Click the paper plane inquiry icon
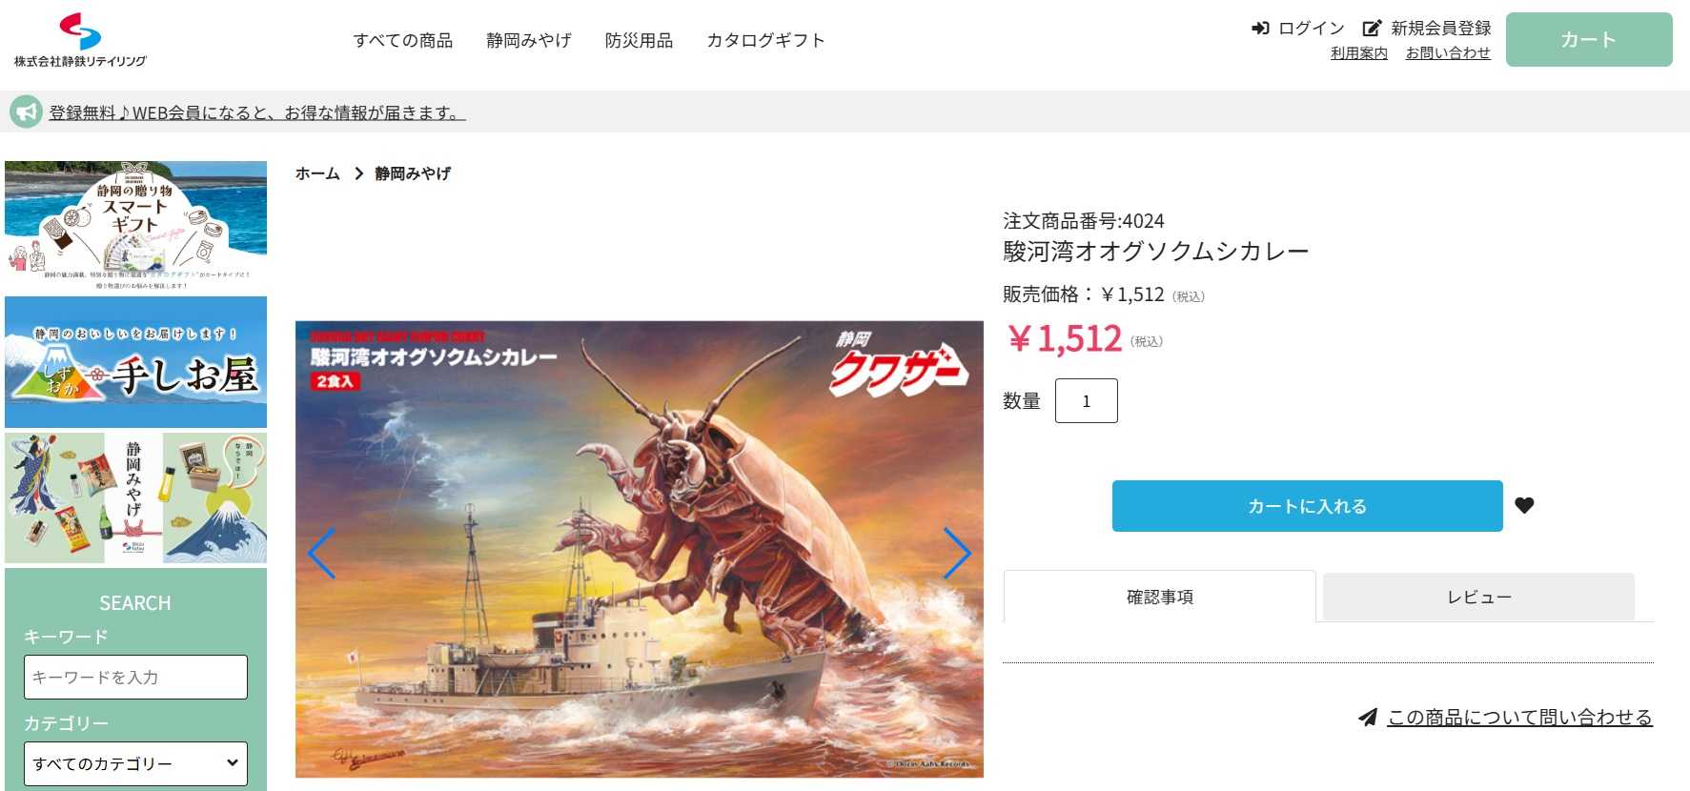This screenshot has height=791, width=1690. (x=1368, y=717)
